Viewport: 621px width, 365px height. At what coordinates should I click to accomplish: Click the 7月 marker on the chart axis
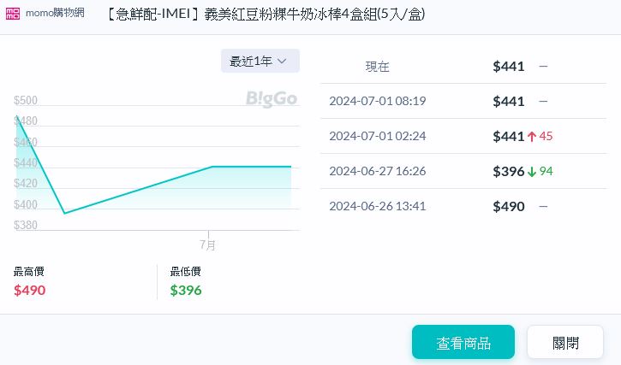pos(208,244)
